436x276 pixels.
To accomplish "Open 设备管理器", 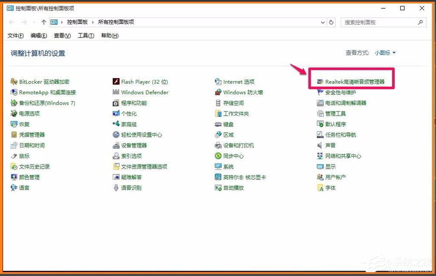I will pos(135,145).
